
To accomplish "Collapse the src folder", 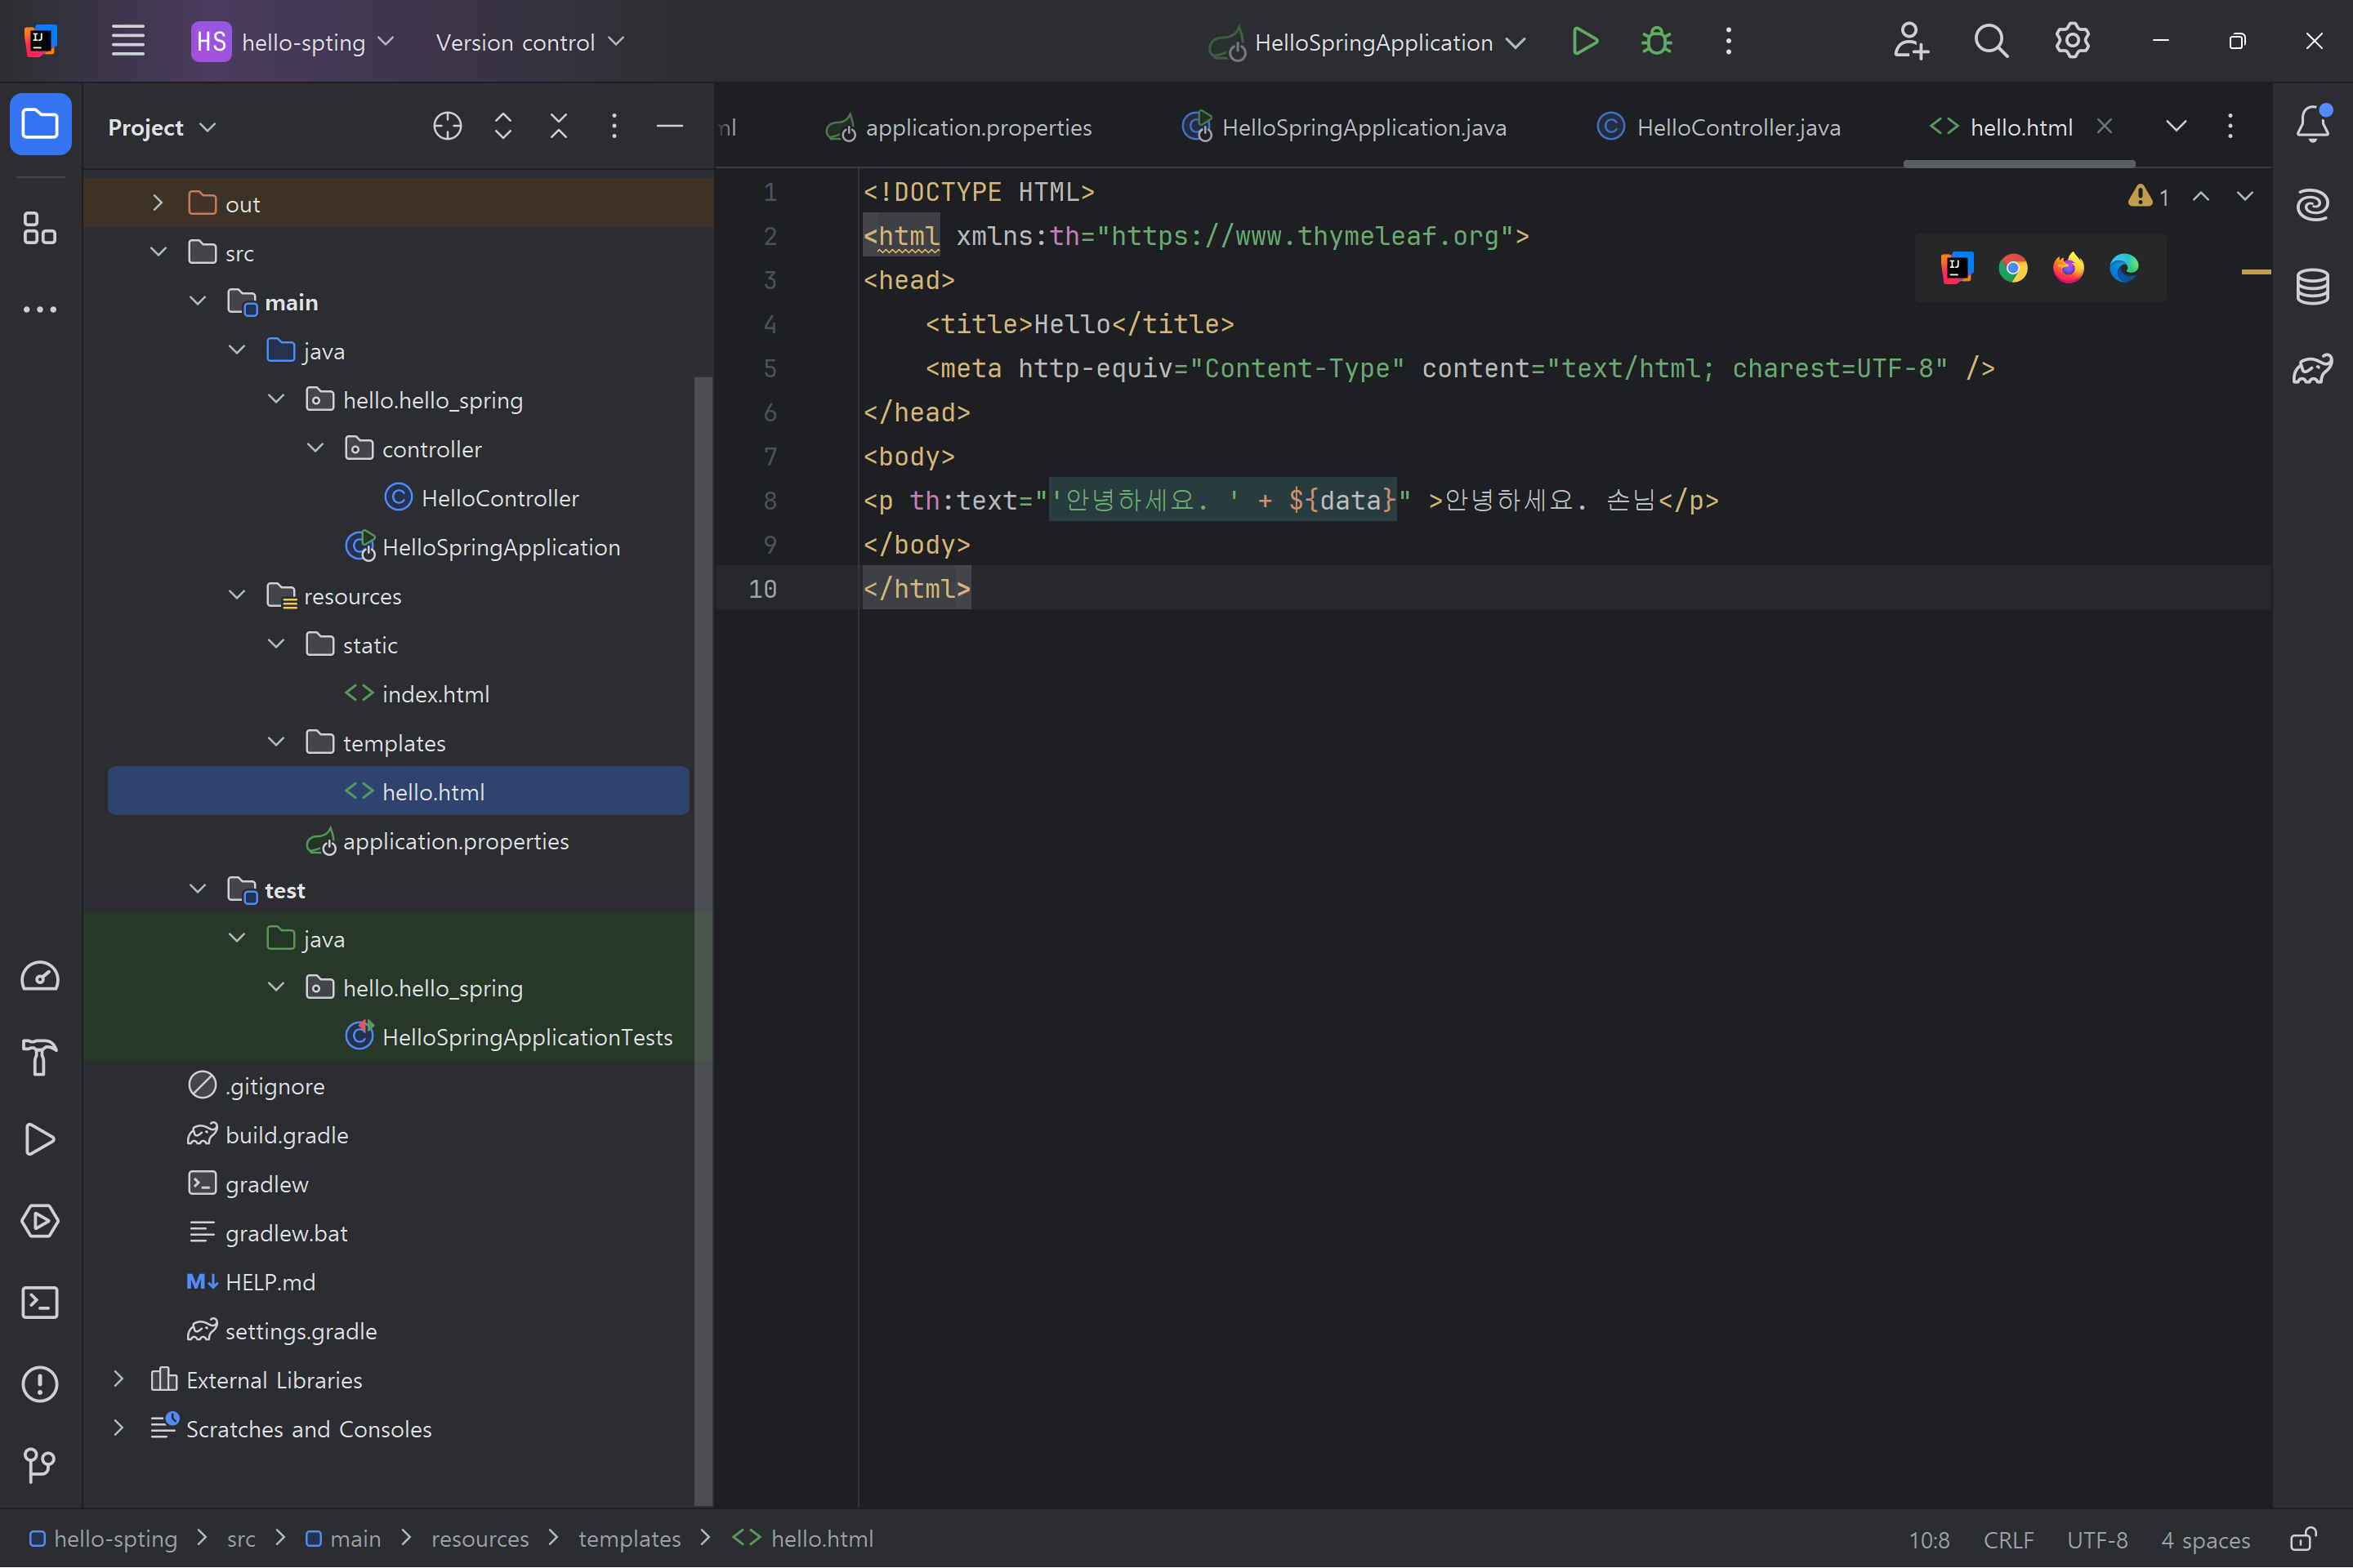I will pos(157,252).
